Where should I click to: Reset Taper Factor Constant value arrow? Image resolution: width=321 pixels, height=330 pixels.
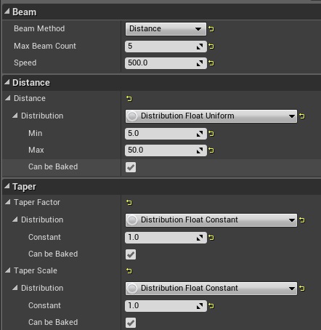click(x=211, y=238)
